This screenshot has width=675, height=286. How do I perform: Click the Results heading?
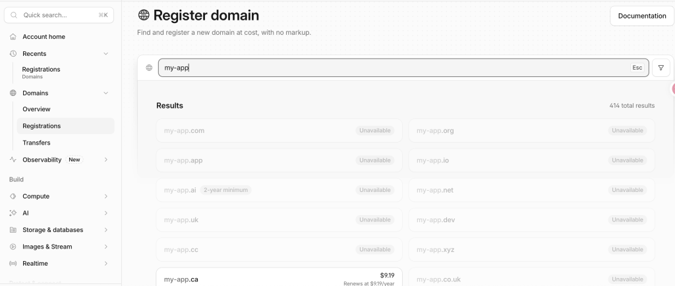(169, 106)
